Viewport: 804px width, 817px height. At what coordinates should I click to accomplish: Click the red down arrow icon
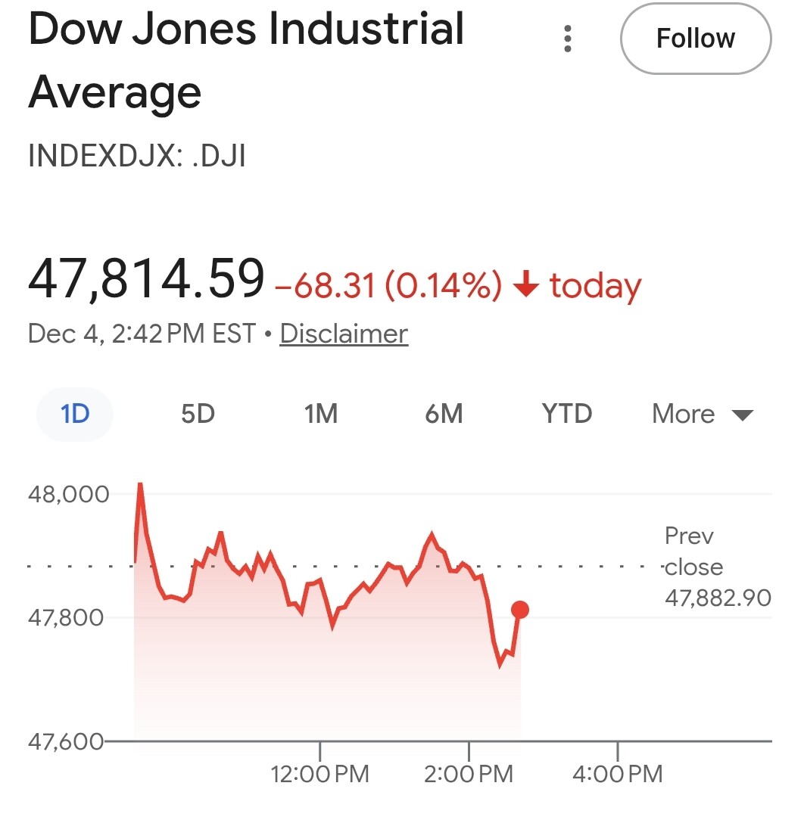(525, 285)
